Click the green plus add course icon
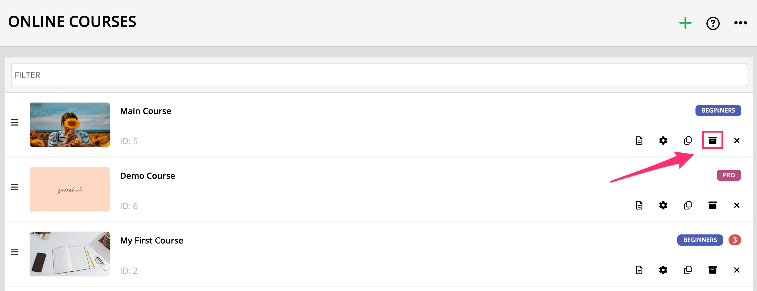Screen dimensions: 757x291 pos(685,23)
